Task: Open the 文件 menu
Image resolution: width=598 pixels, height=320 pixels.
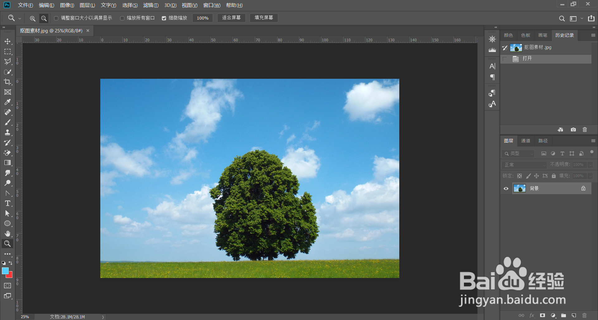Action: click(25, 5)
